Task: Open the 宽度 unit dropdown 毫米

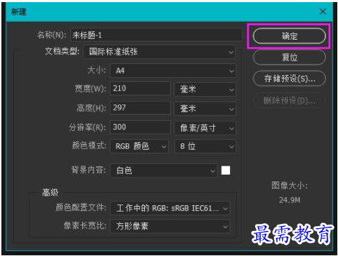Action: pos(205,89)
